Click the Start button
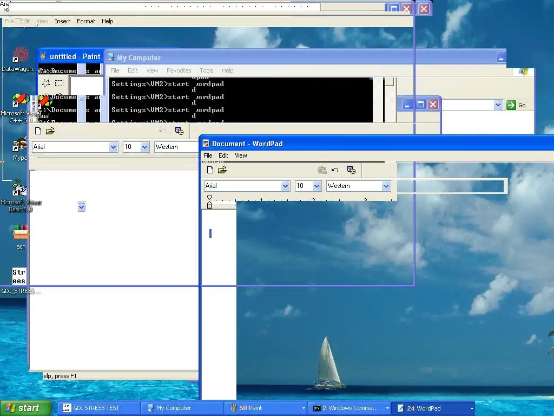 coord(25,408)
